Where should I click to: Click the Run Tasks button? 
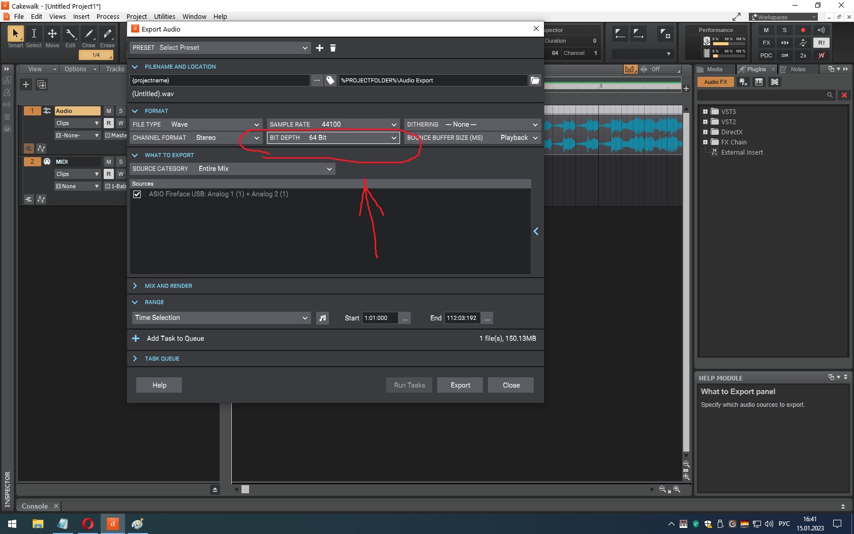coord(409,385)
